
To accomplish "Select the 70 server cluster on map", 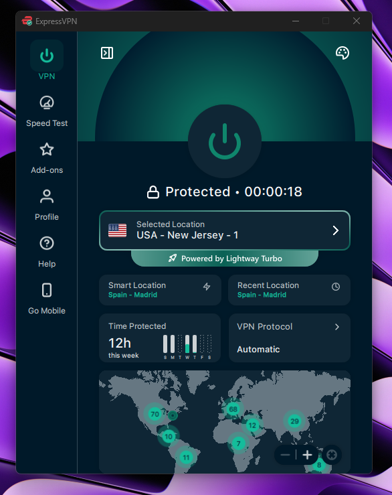I will (155, 414).
